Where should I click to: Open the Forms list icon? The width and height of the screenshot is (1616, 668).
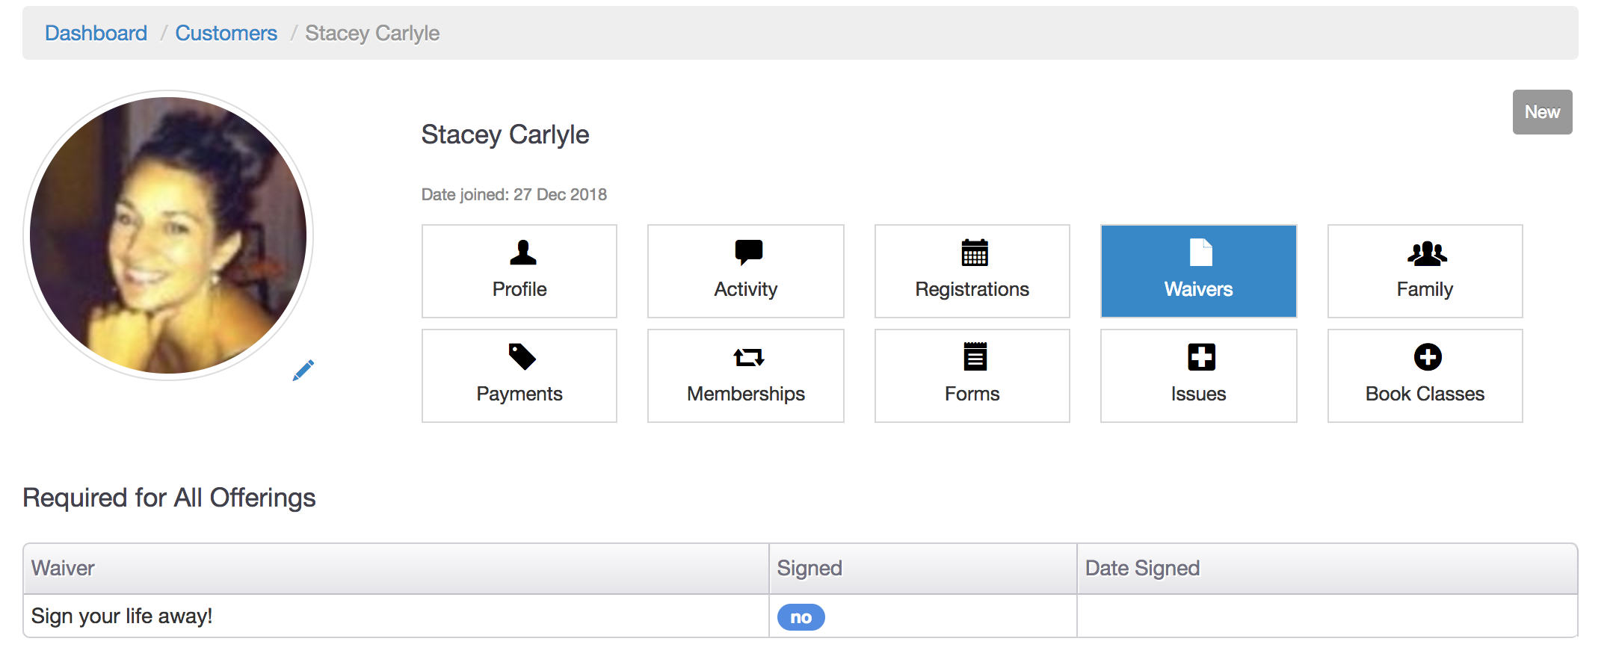(x=975, y=357)
